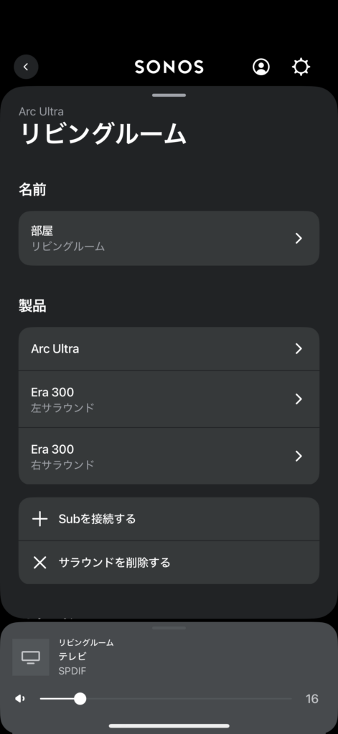Tap the now-playing panel grab handle
This screenshot has width=338, height=734.
pyautogui.click(x=169, y=628)
